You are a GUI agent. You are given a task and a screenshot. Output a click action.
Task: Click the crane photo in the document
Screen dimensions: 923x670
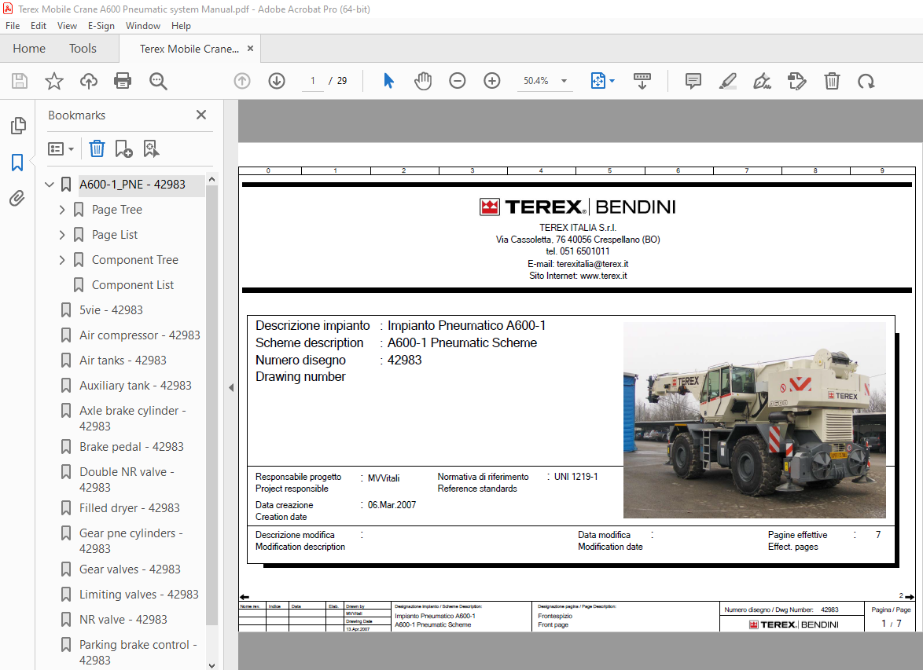(x=755, y=420)
